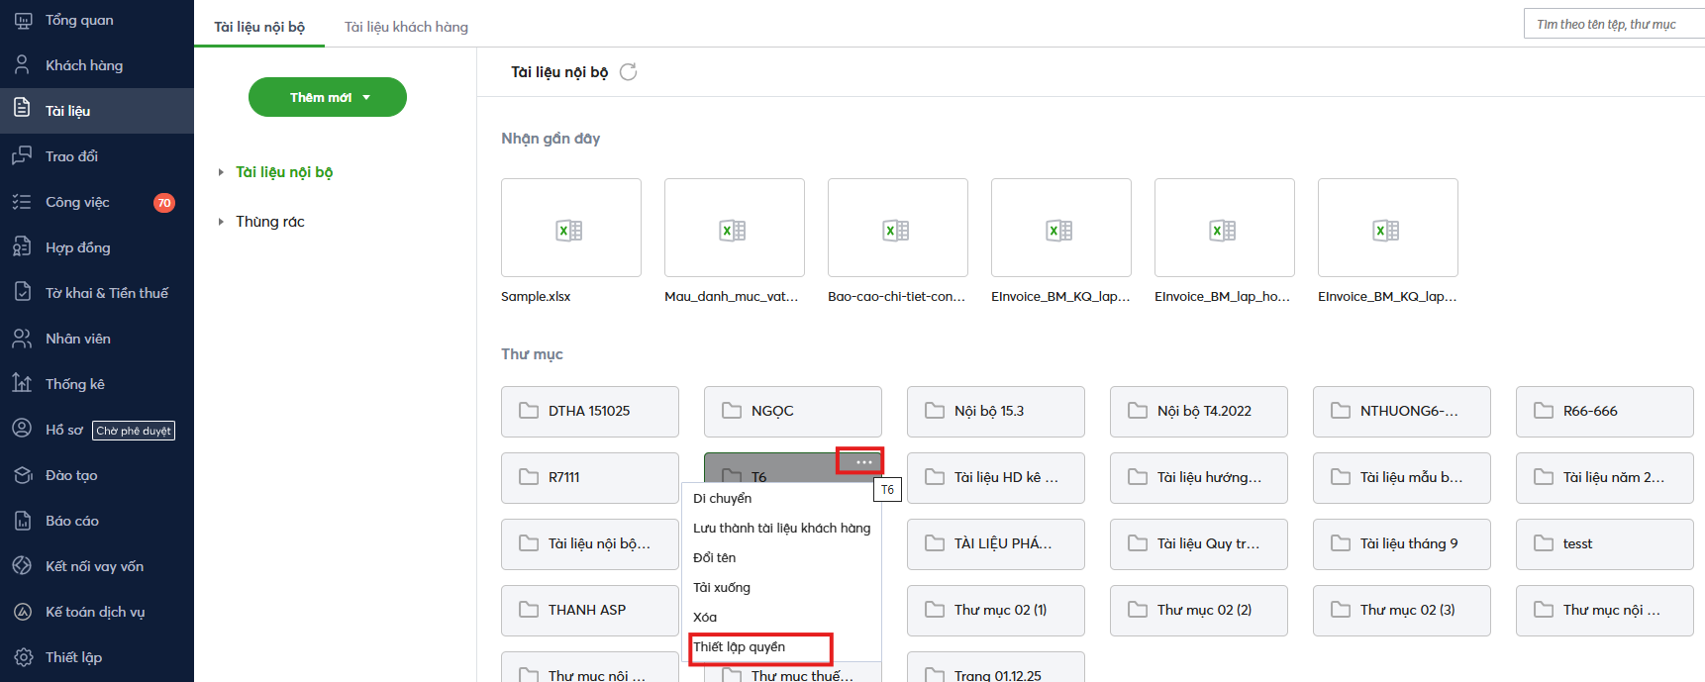This screenshot has width=1705, height=682.
Task: Open the Sample.xlsx file thumbnail
Action: coord(570,228)
